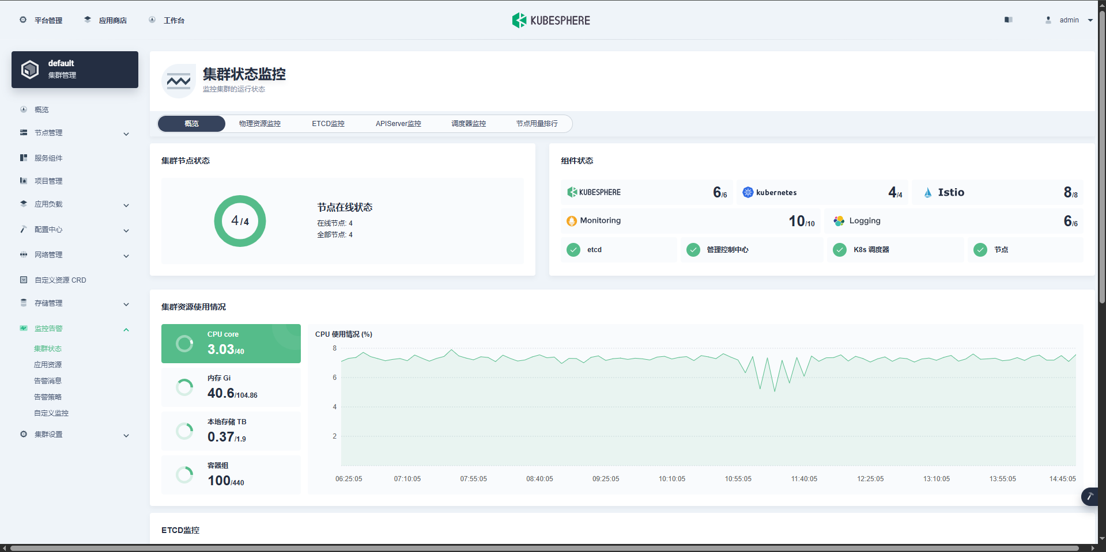Open the 告警消息 submenu item

[48, 381]
